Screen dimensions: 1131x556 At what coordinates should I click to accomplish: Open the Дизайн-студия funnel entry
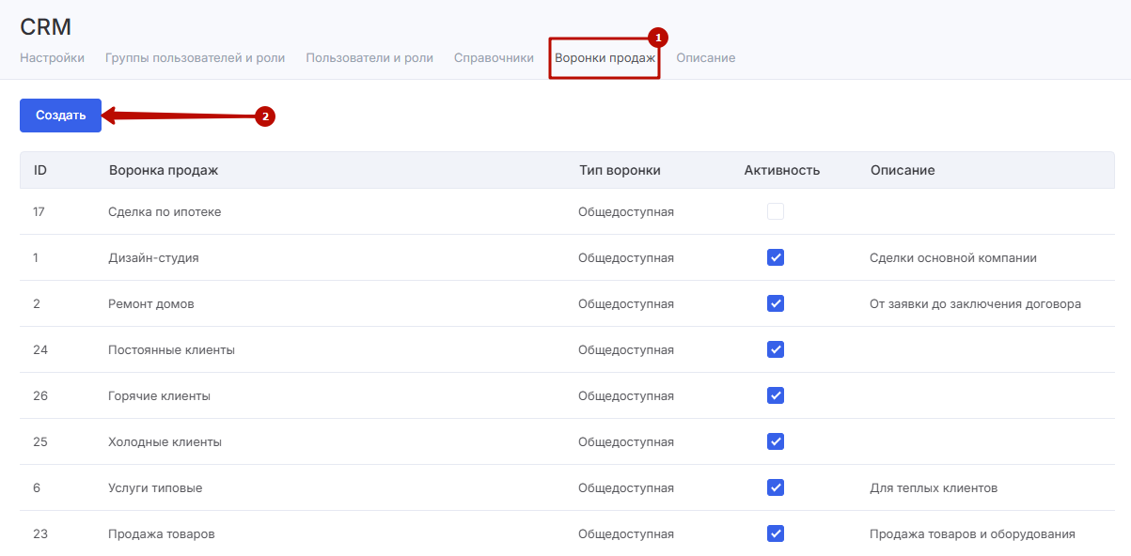click(153, 258)
